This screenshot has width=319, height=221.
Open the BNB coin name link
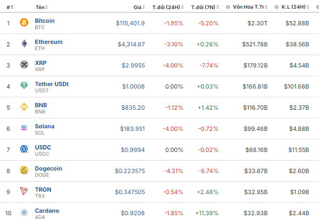click(41, 105)
